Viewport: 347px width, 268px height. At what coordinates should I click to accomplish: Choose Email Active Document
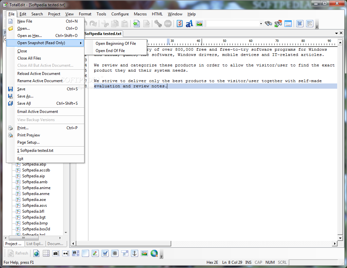point(46,112)
